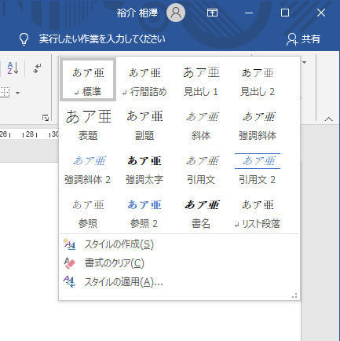340x341 pixels.
Task: Click the styles gallery resize grip
Action: 294,295
